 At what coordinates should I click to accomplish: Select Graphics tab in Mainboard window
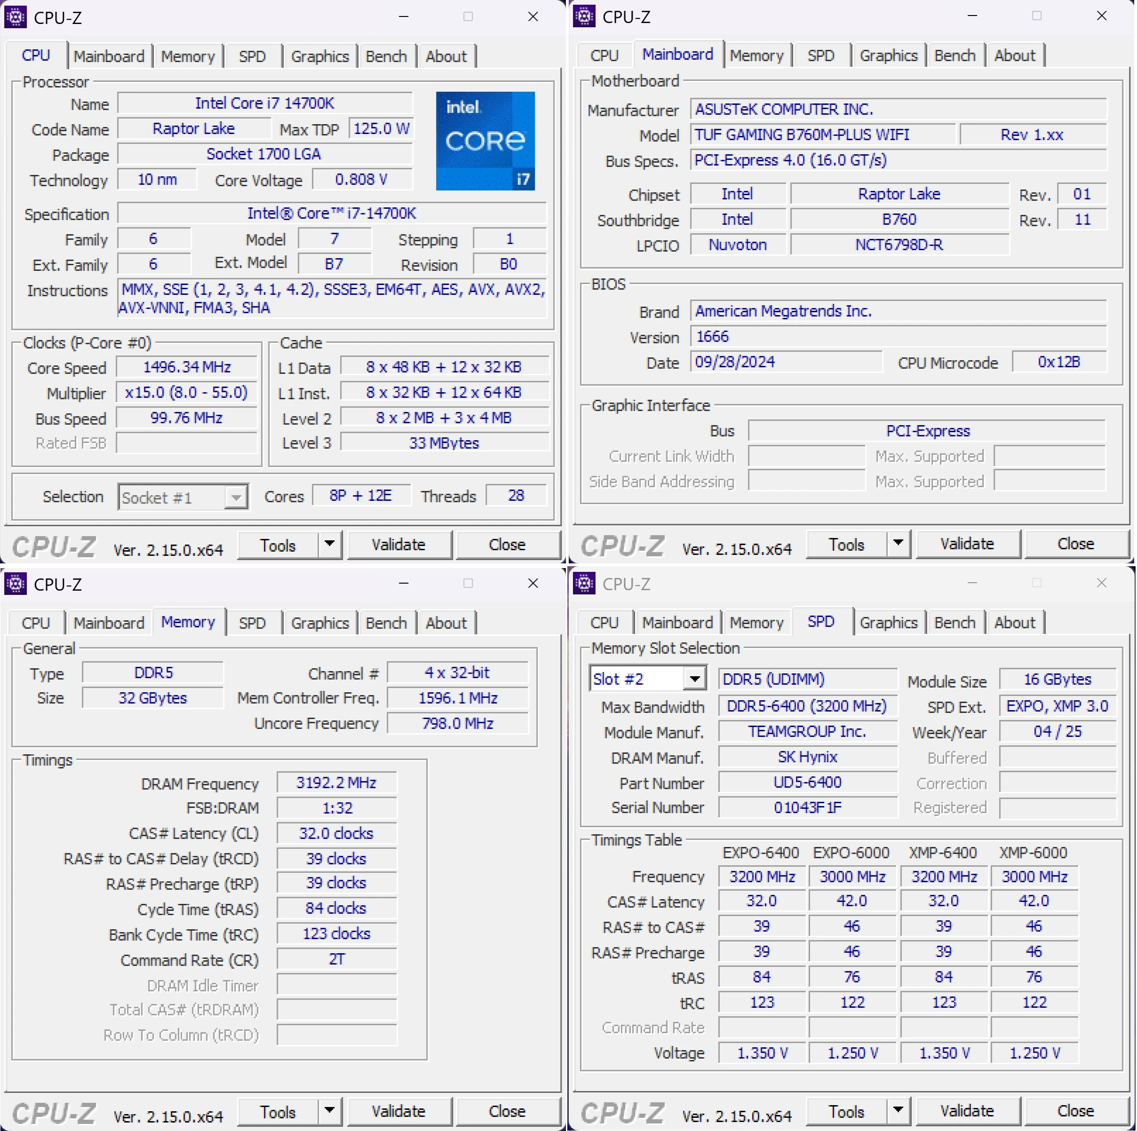click(x=888, y=55)
